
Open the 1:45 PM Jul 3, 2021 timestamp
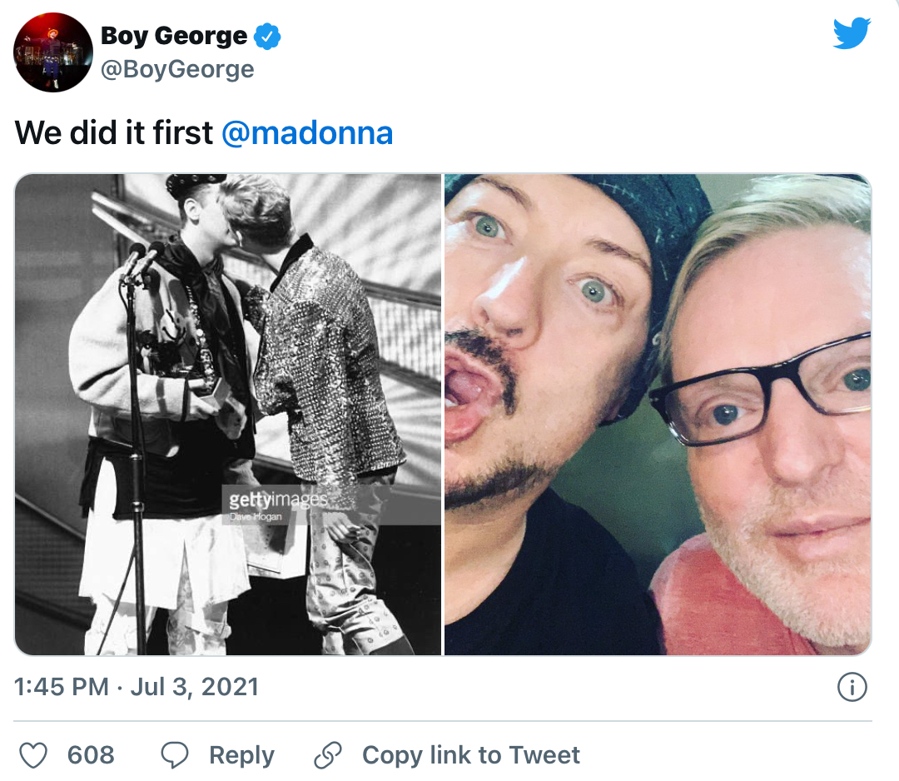(x=136, y=686)
